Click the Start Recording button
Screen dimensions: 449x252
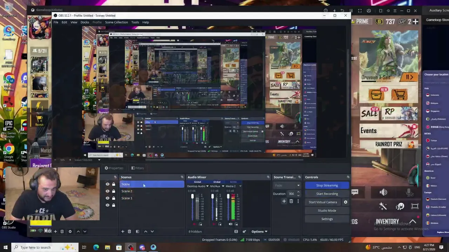pos(327,194)
